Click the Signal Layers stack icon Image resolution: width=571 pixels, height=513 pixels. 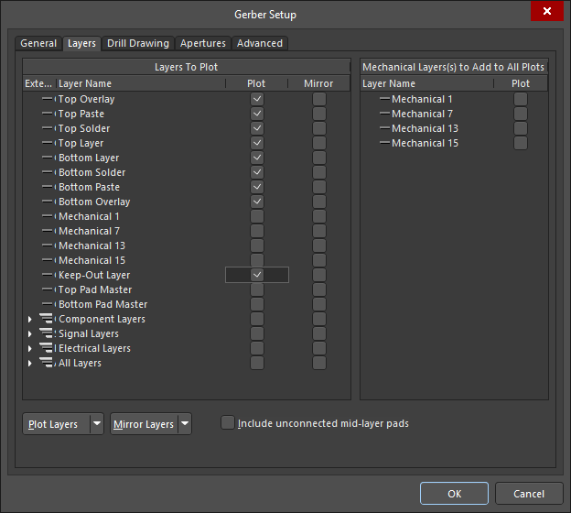coord(47,333)
